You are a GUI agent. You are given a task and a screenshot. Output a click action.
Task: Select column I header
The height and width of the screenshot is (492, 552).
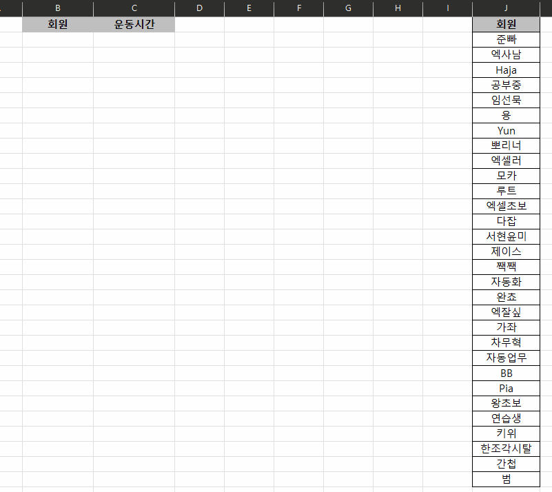(x=448, y=8)
